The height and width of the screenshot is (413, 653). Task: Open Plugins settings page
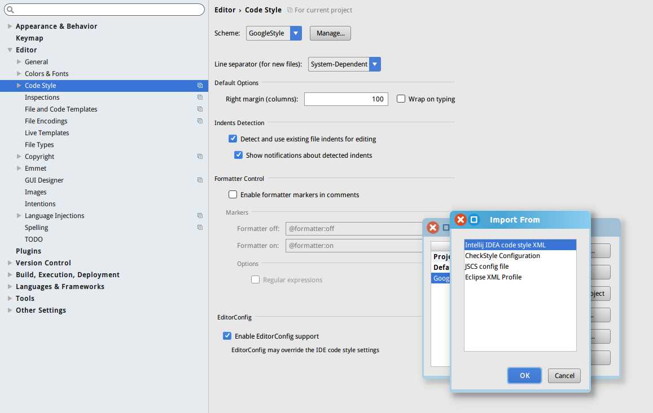28,251
